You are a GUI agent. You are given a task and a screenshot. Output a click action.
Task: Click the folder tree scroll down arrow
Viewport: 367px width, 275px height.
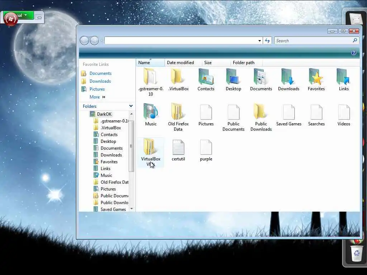(131, 209)
